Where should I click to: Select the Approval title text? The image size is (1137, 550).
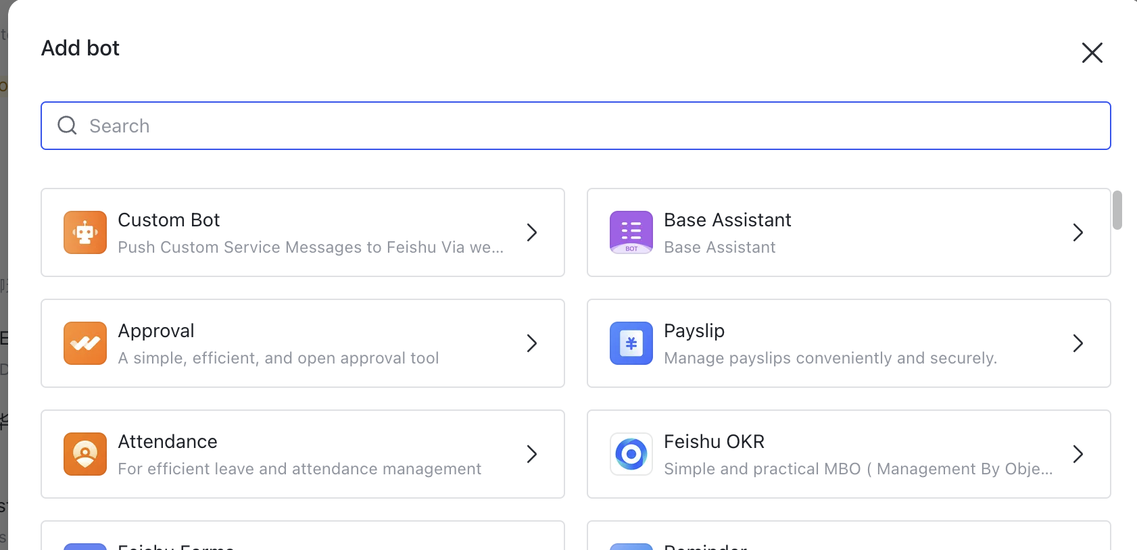tap(156, 331)
